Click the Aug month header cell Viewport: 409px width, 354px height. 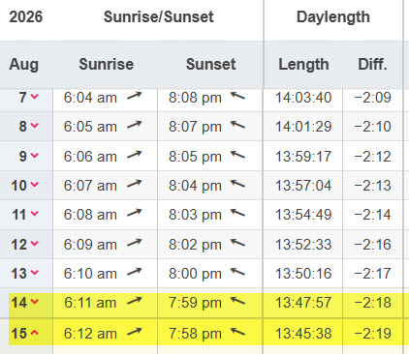coord(24,65)
